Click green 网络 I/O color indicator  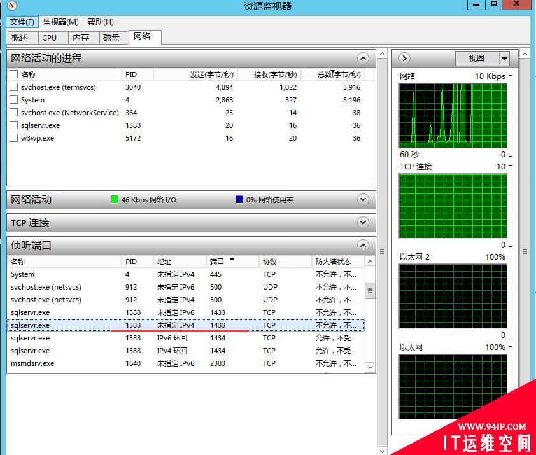click(x=115, y=199)
